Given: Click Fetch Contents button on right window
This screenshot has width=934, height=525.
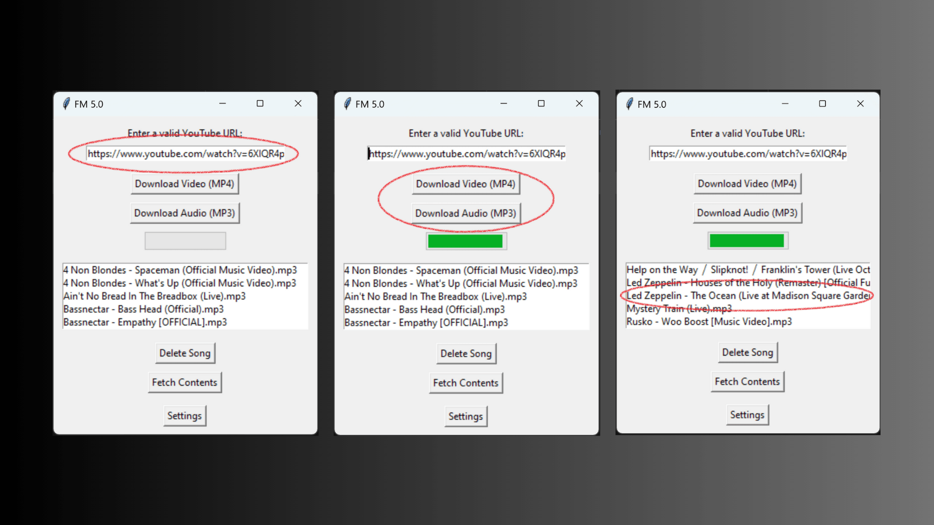Looking at the screenshot, I should (746, 381).
